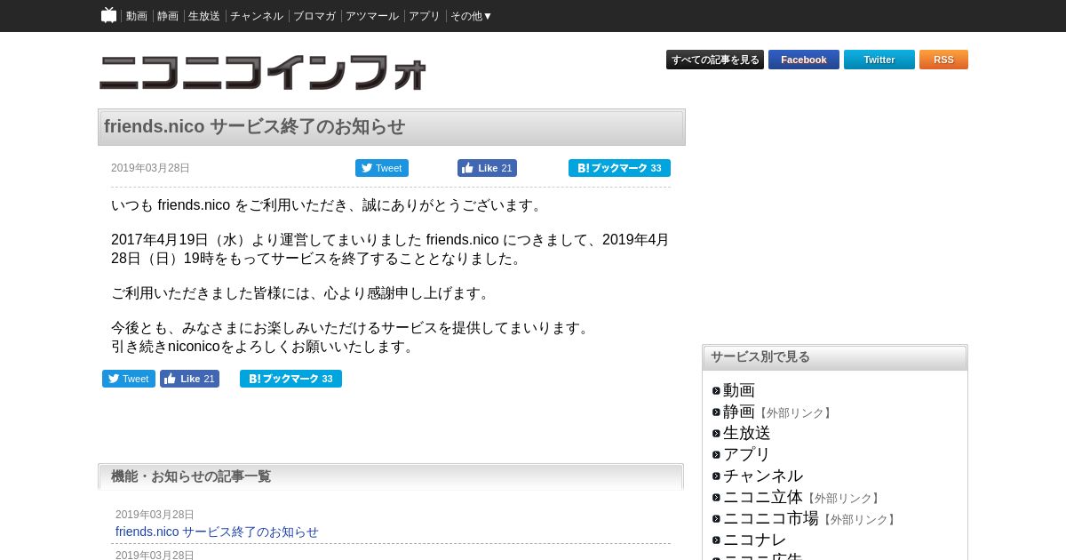The height and width of the screenshot is (560, 1066).
Task: Open sidebar アプリ category link
Action: 747,454
